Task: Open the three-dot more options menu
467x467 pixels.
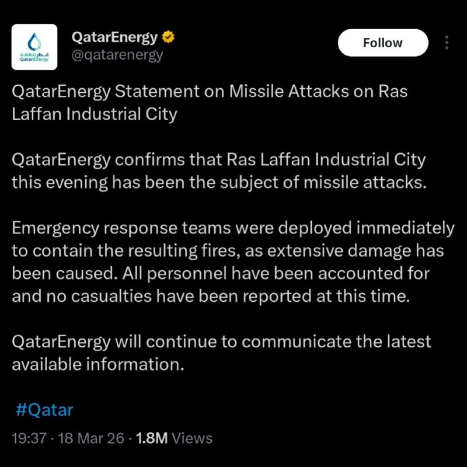Action: pos(447,43)
